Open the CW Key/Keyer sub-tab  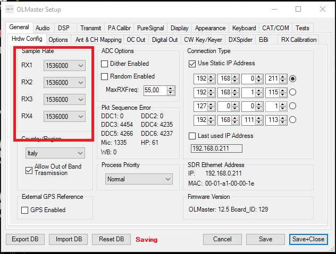(203, 40)
